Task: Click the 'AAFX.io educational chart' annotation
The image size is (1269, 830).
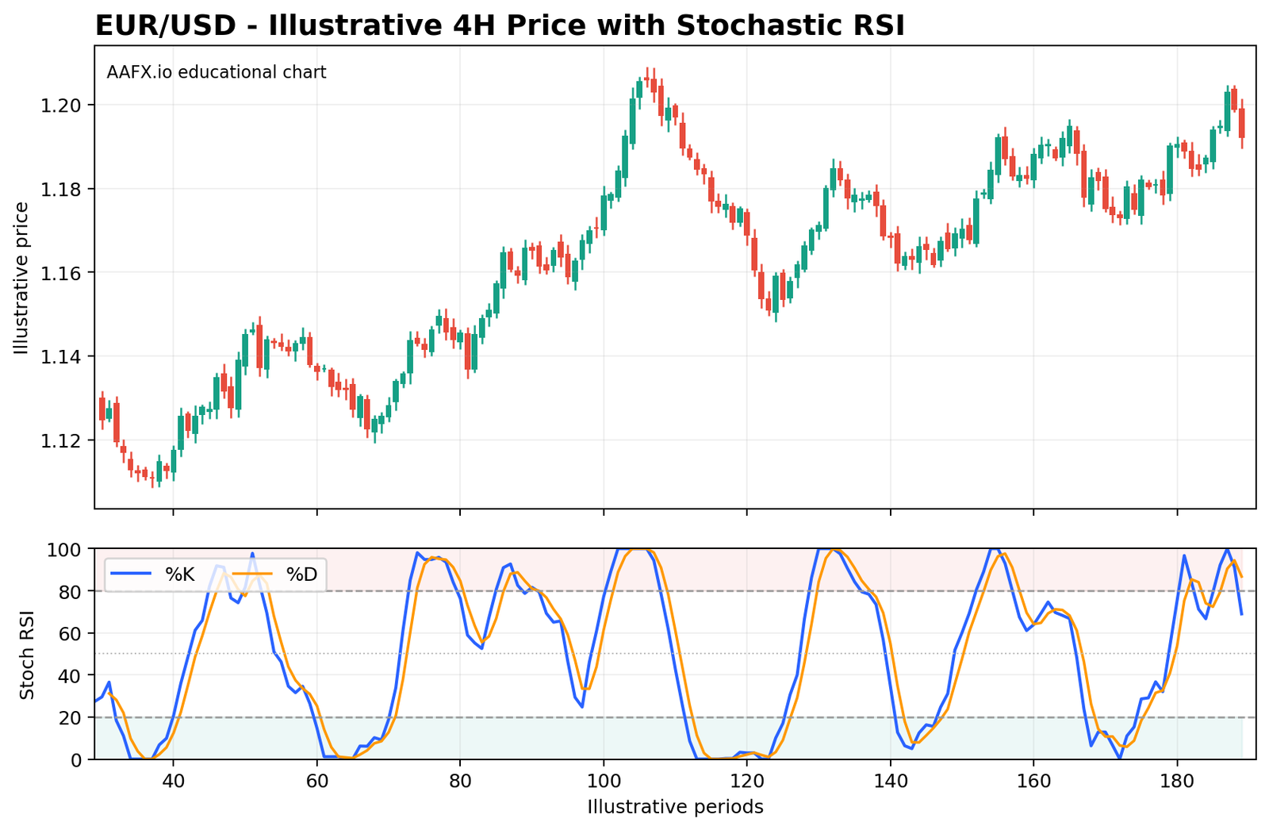Action: (x=217, y=72)
